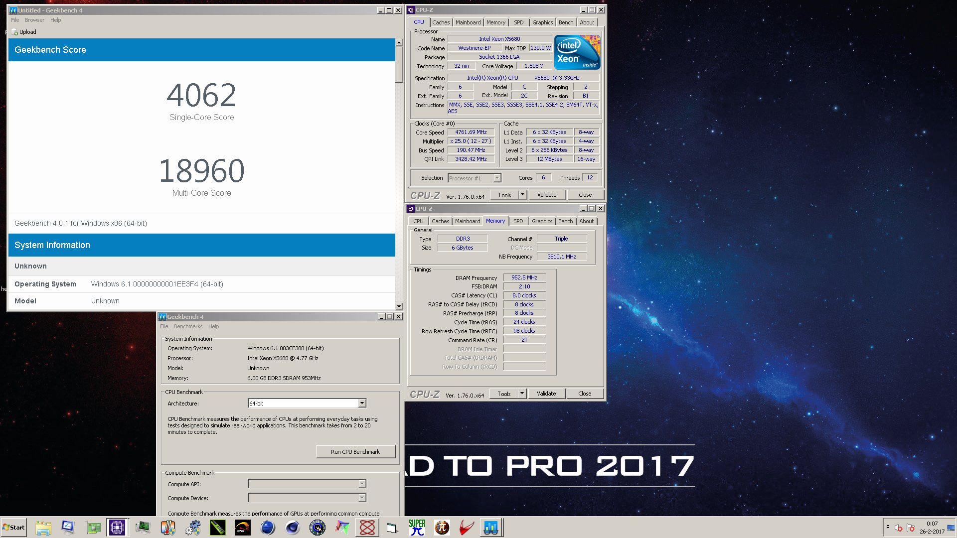The height and width of the screenshot is (538, 957).
Task: Open the system monitor graph taskbar icon
Action: tap(143, 528)
